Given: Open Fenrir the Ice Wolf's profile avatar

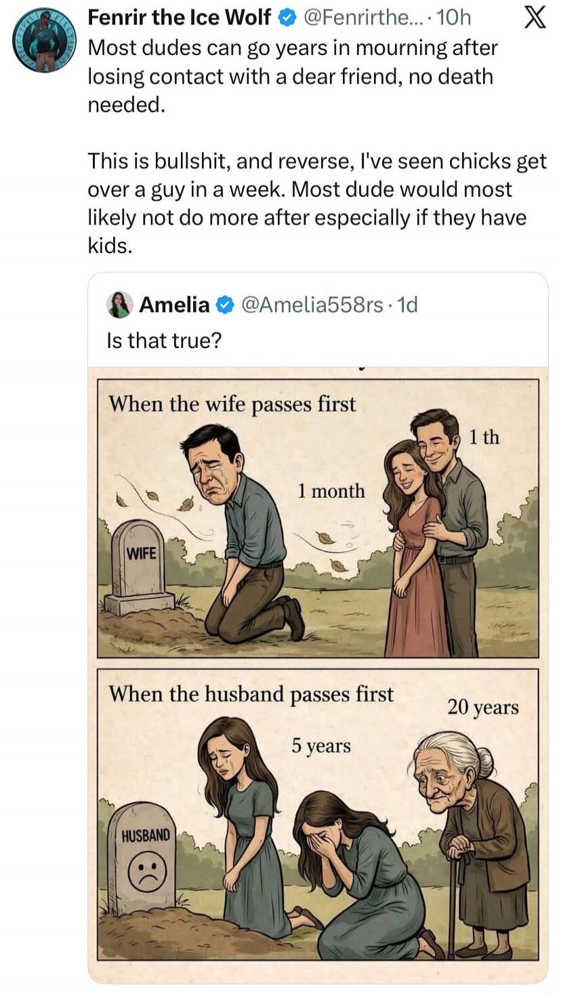Looking at the screenshot, I should point(44,41).
